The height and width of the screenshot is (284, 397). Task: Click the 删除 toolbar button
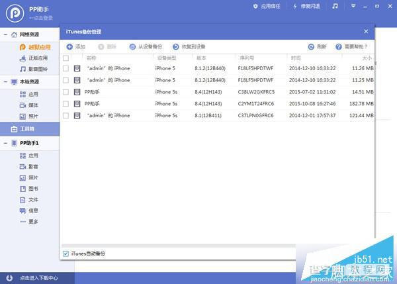tap(107, 46)
